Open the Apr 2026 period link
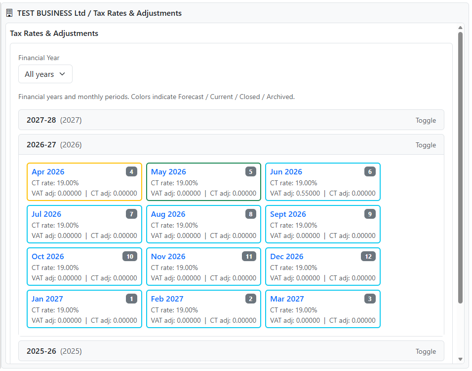The image size is (472, 371). tap(48, 172)
